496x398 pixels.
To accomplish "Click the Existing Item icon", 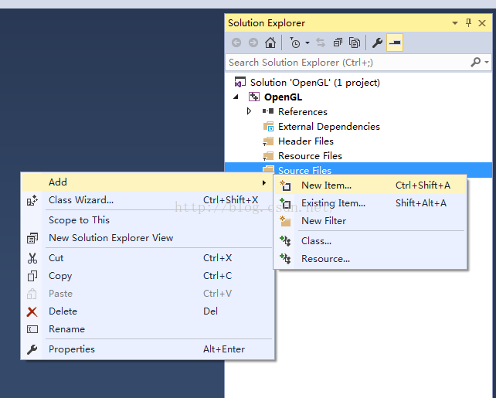I will 285,203.
